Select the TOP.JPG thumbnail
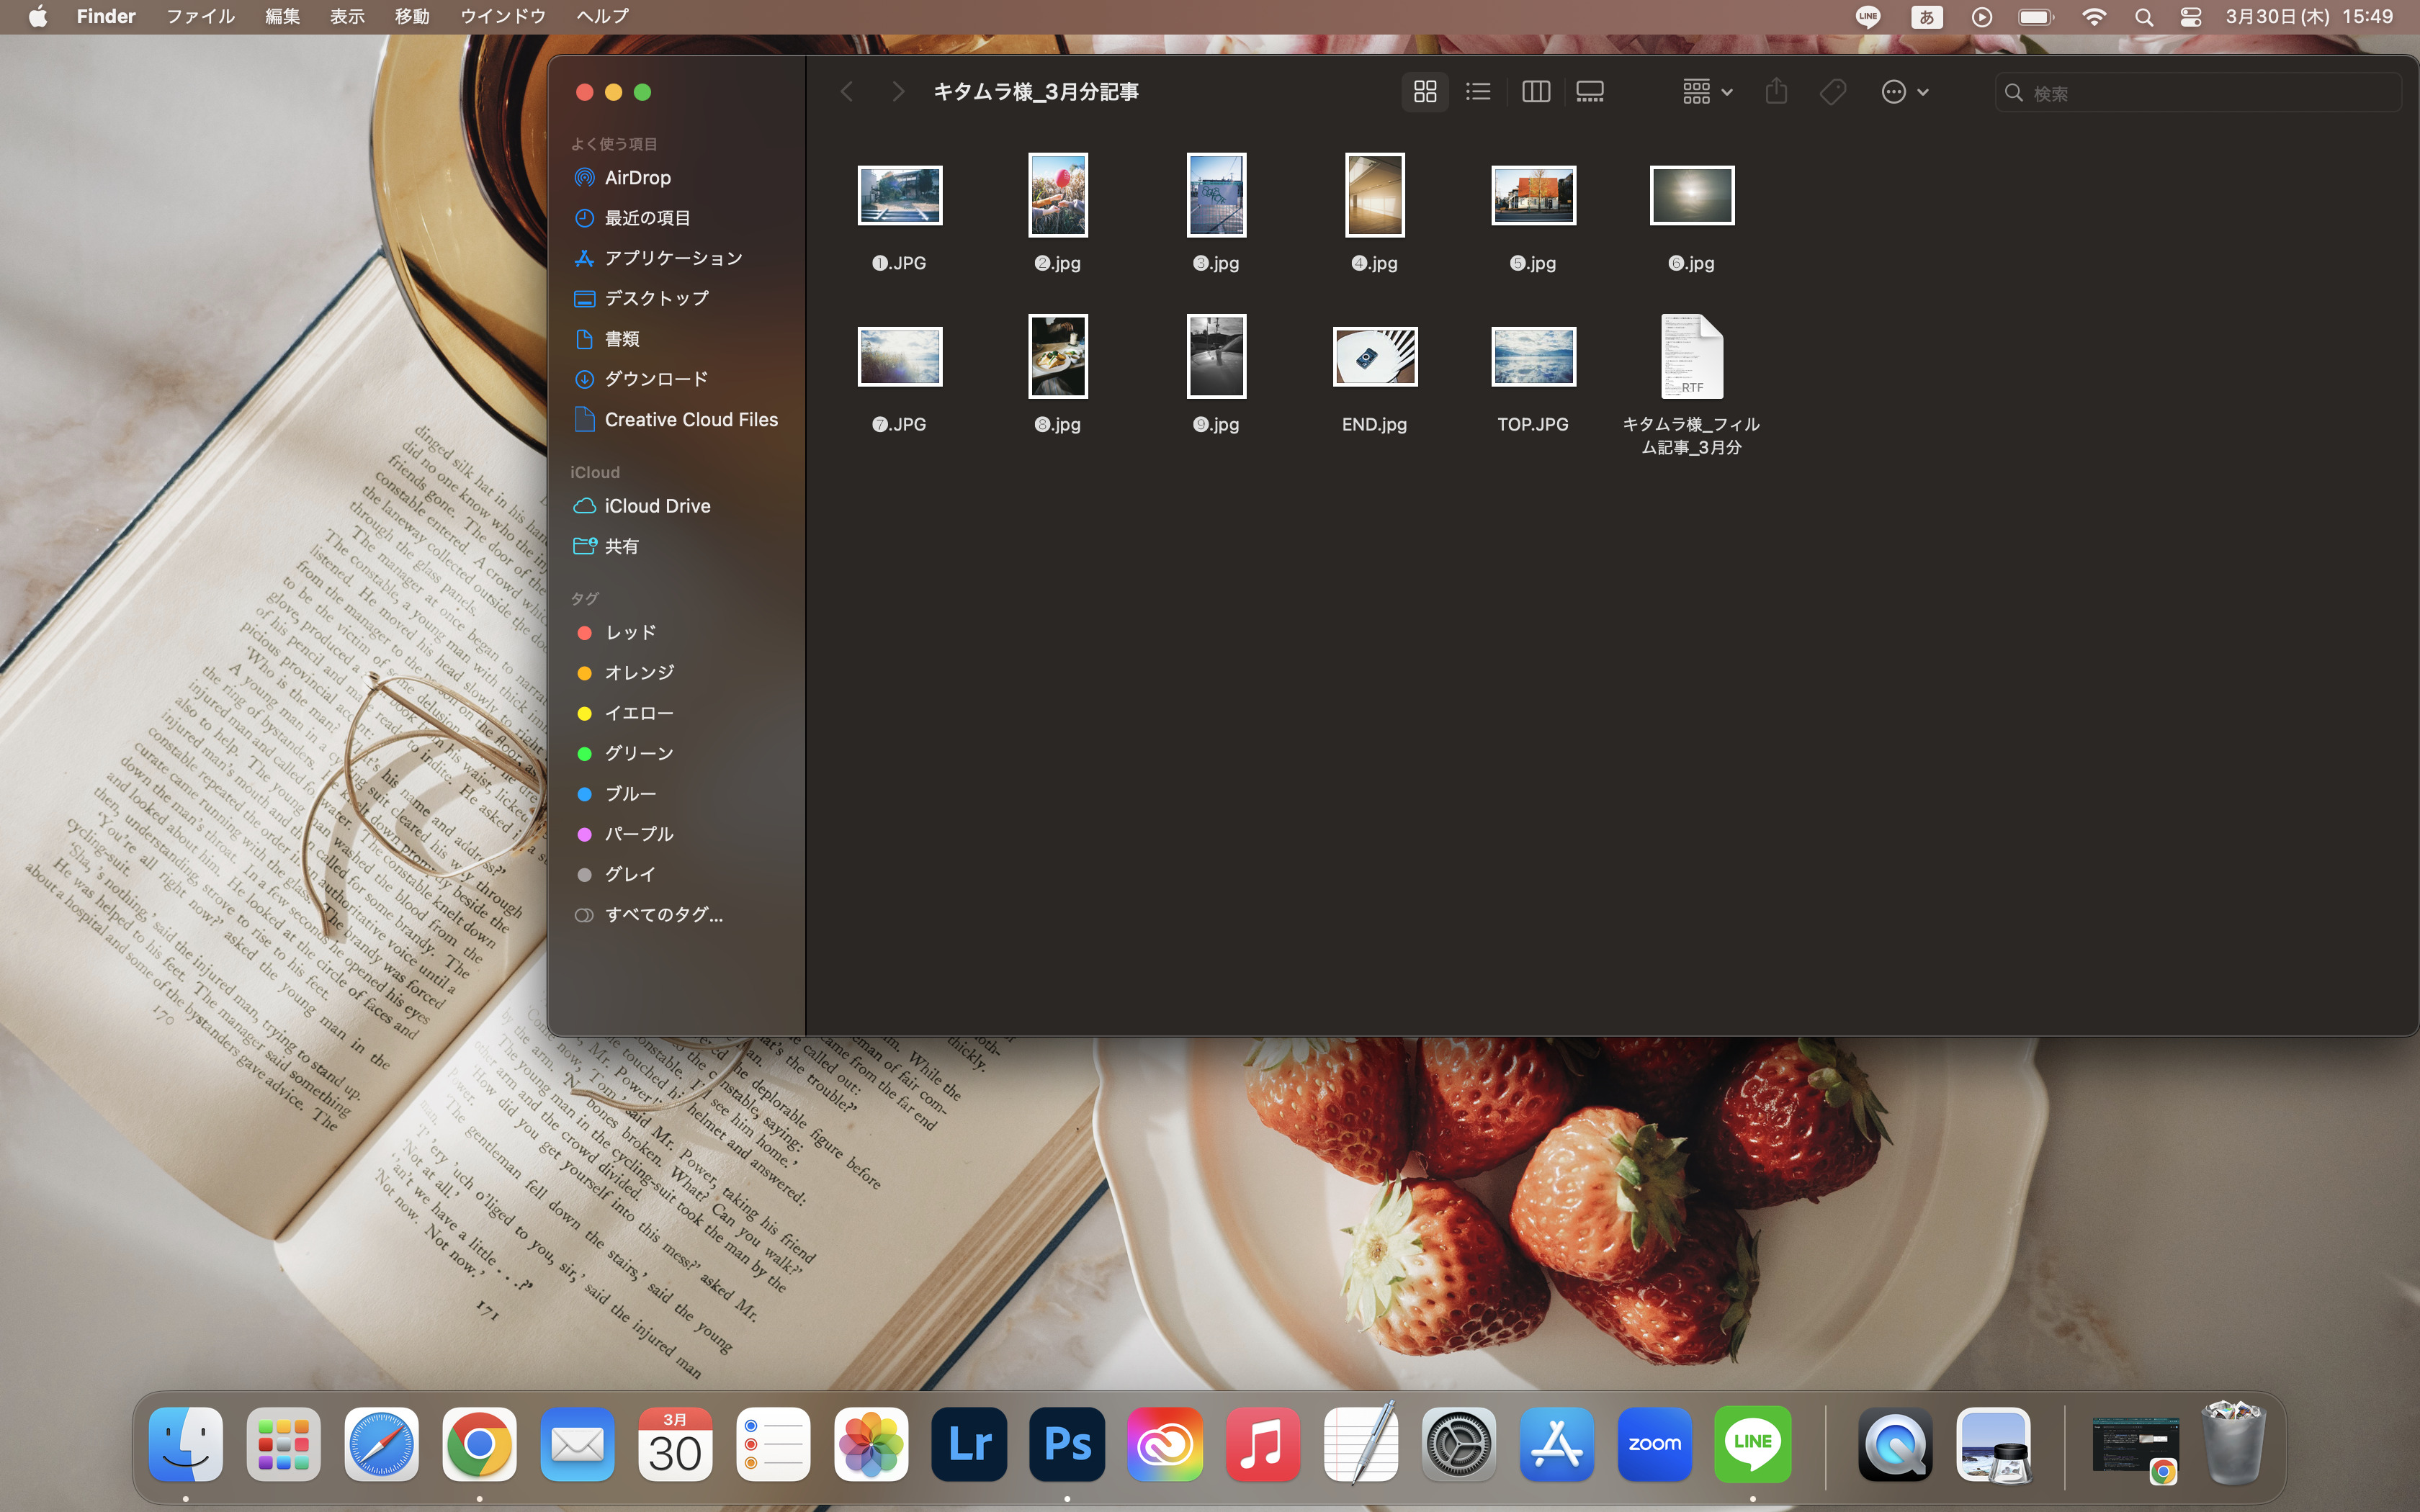This screenshot has height=1512, width=2420. point(1533,357)
